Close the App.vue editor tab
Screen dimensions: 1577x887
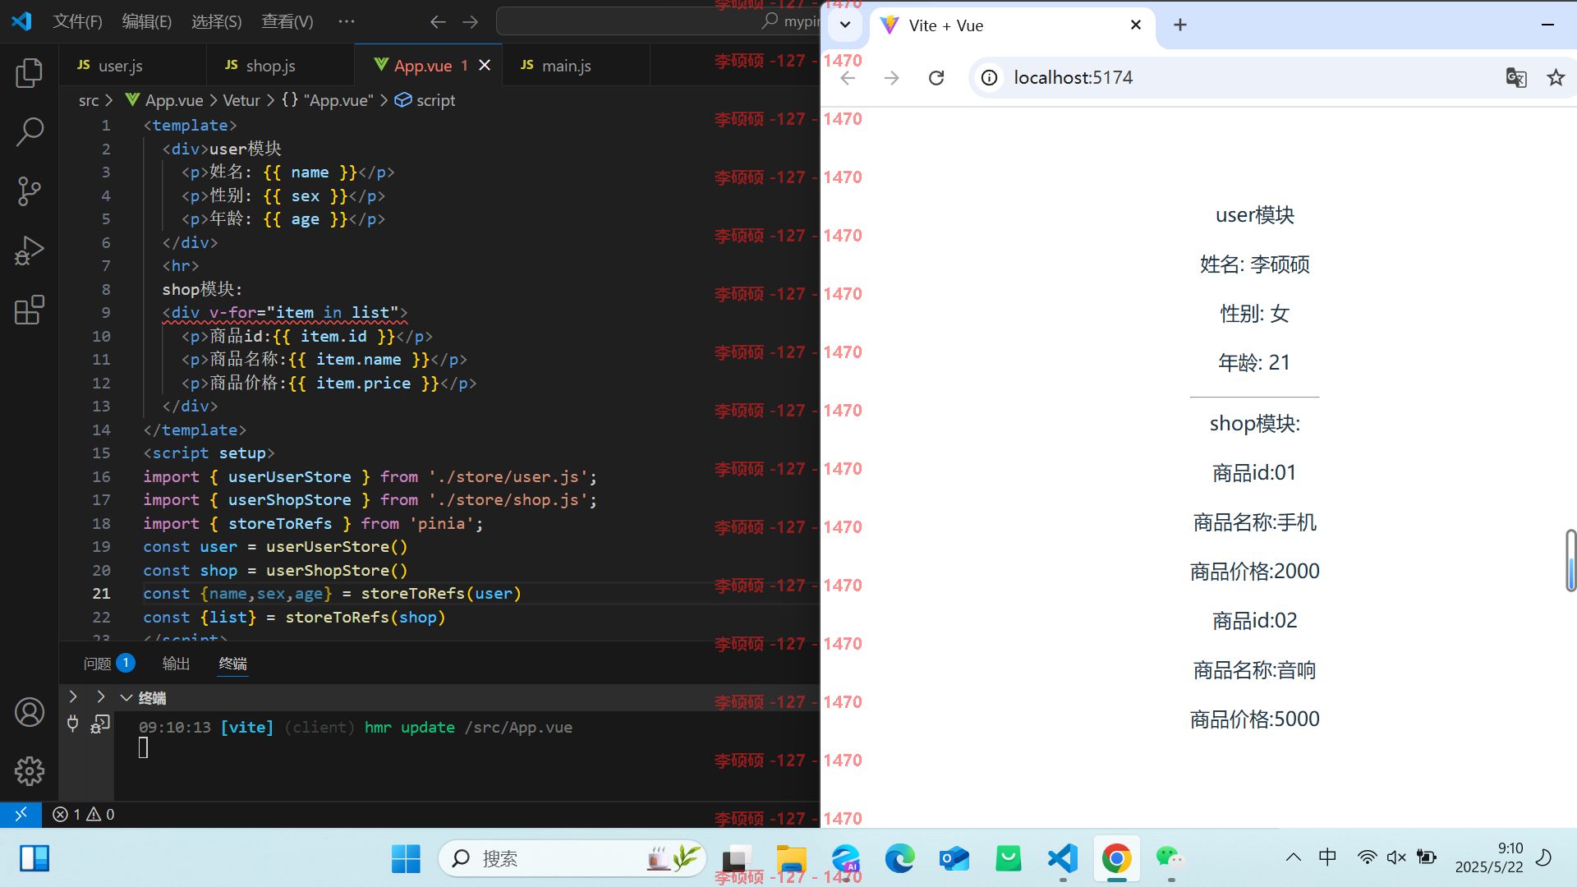click(x=485, y=65)
